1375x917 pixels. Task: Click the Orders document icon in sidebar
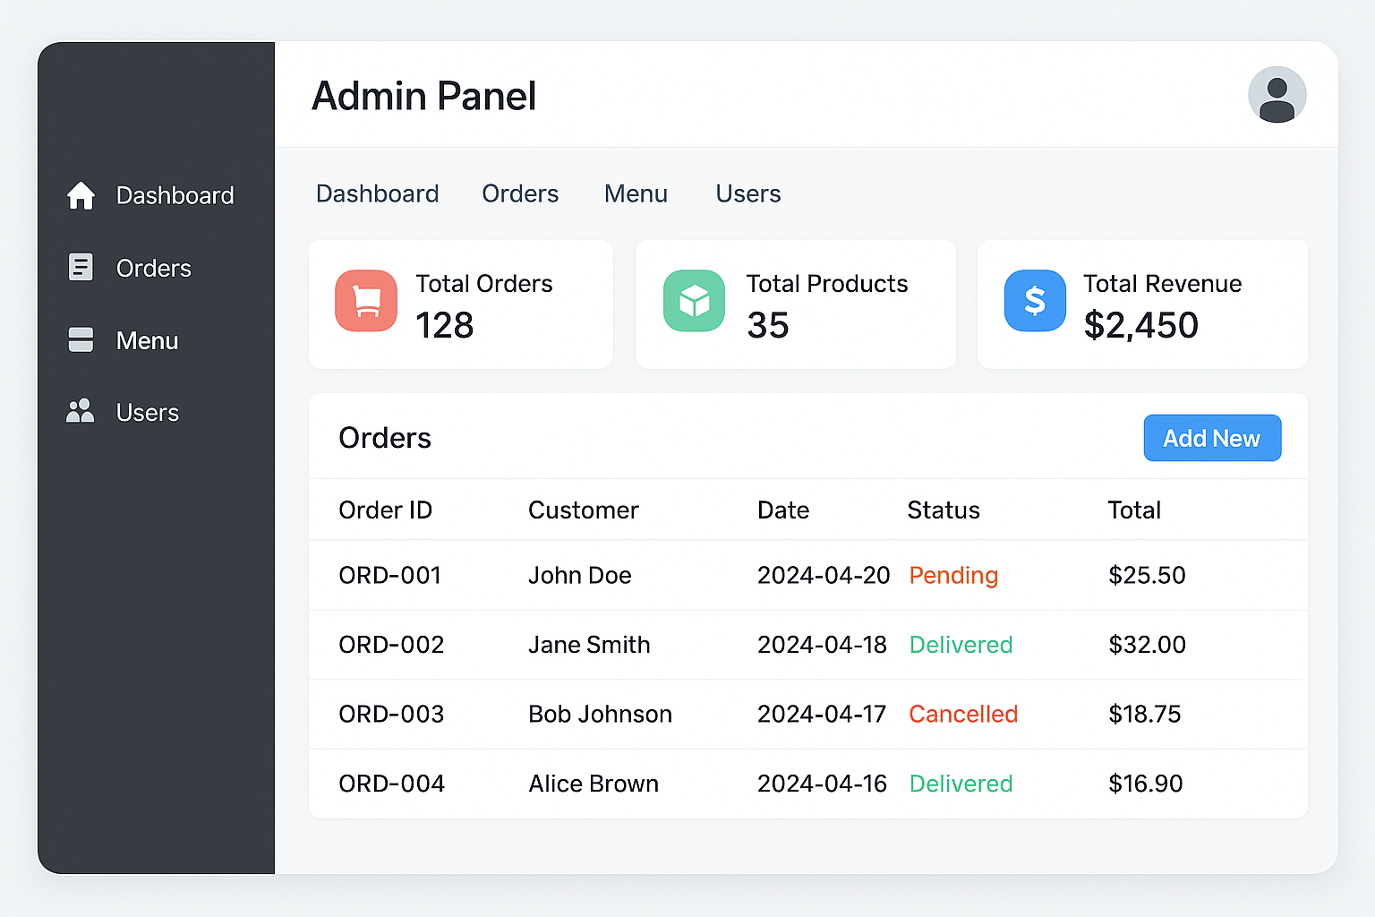(81, 267)
